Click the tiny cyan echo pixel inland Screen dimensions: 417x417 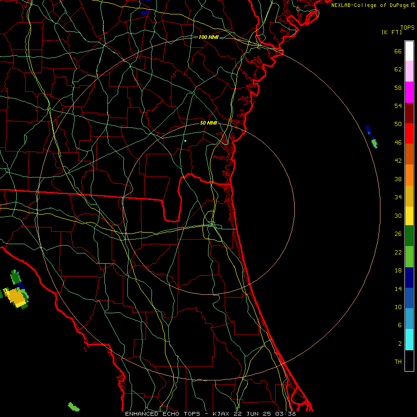click(185, 141)
